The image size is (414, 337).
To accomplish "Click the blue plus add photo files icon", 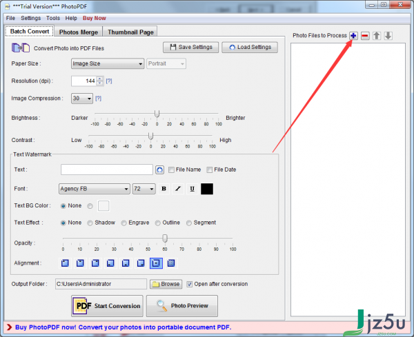I will tap(353, 36).
